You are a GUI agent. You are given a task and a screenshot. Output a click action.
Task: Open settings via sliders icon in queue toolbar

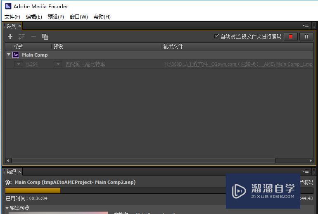point(22,36)
